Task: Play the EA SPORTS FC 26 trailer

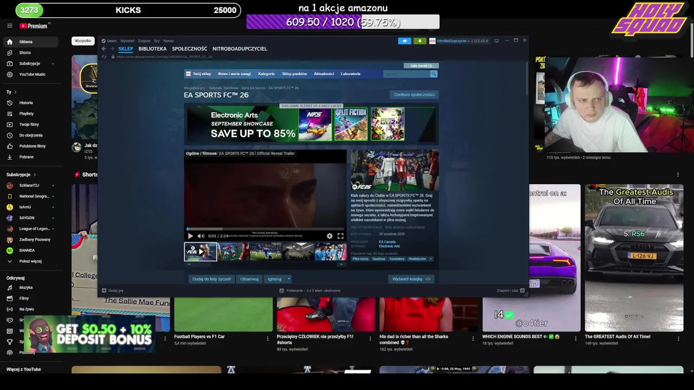Action: point(190,236)
